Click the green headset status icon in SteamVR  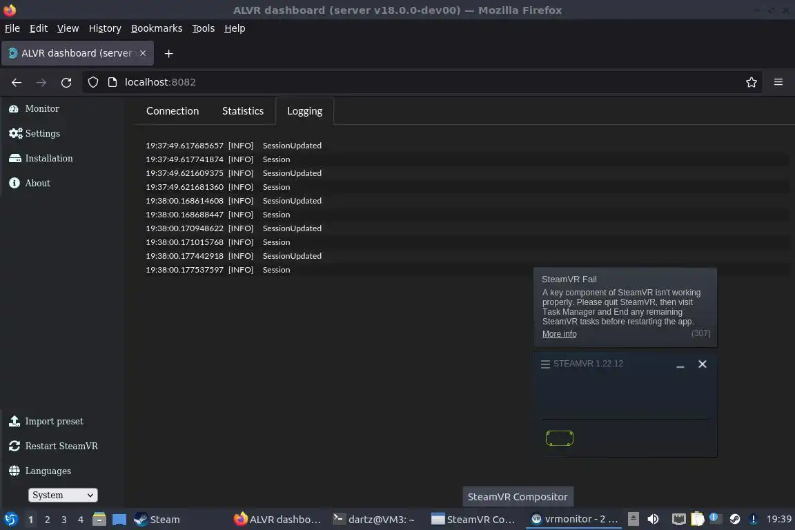[x=559, y=438]
